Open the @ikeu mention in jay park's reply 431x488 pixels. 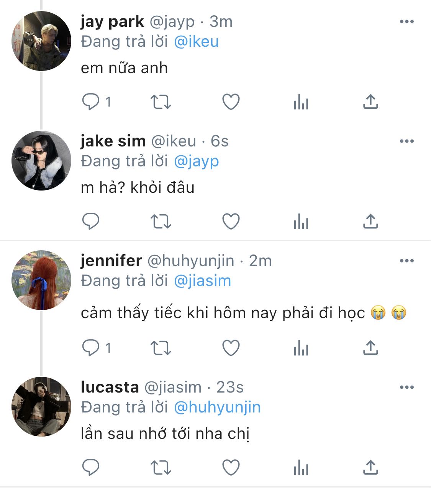click(x=196, y=41)
